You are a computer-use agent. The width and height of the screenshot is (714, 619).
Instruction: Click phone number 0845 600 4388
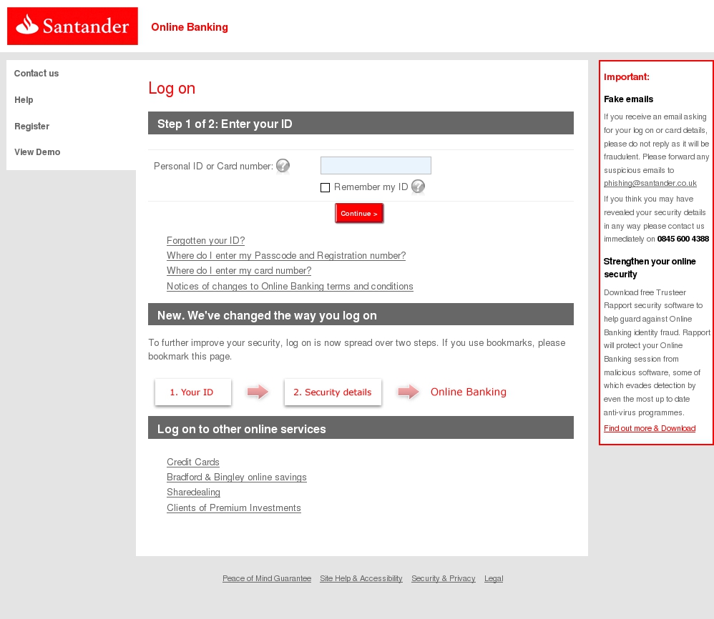pos(683,239)
